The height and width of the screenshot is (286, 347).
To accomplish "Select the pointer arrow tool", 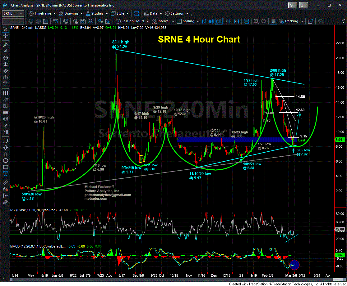I will click(x=5, y=29).
